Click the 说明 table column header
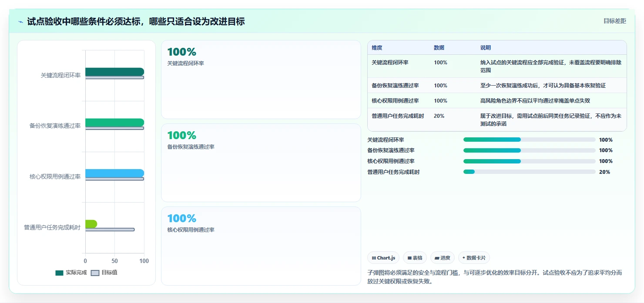The width and height of the screenshot is (644, 303). (486, 47)
